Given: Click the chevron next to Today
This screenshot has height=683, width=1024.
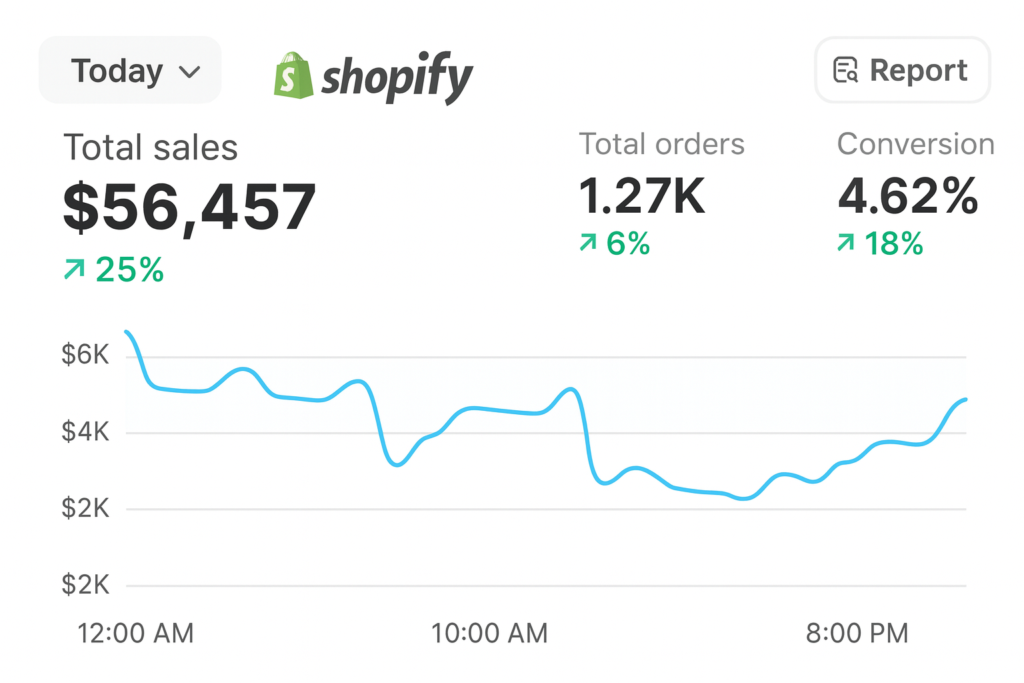Looking at the screenshot, I should coord(189,71).
